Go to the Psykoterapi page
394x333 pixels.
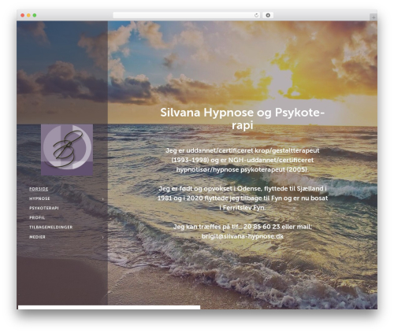(x=44, y=208)
